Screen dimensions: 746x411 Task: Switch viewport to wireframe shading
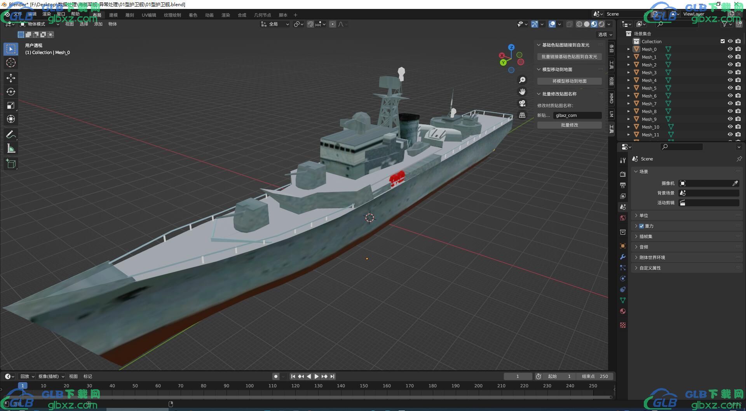coord(579,24)
